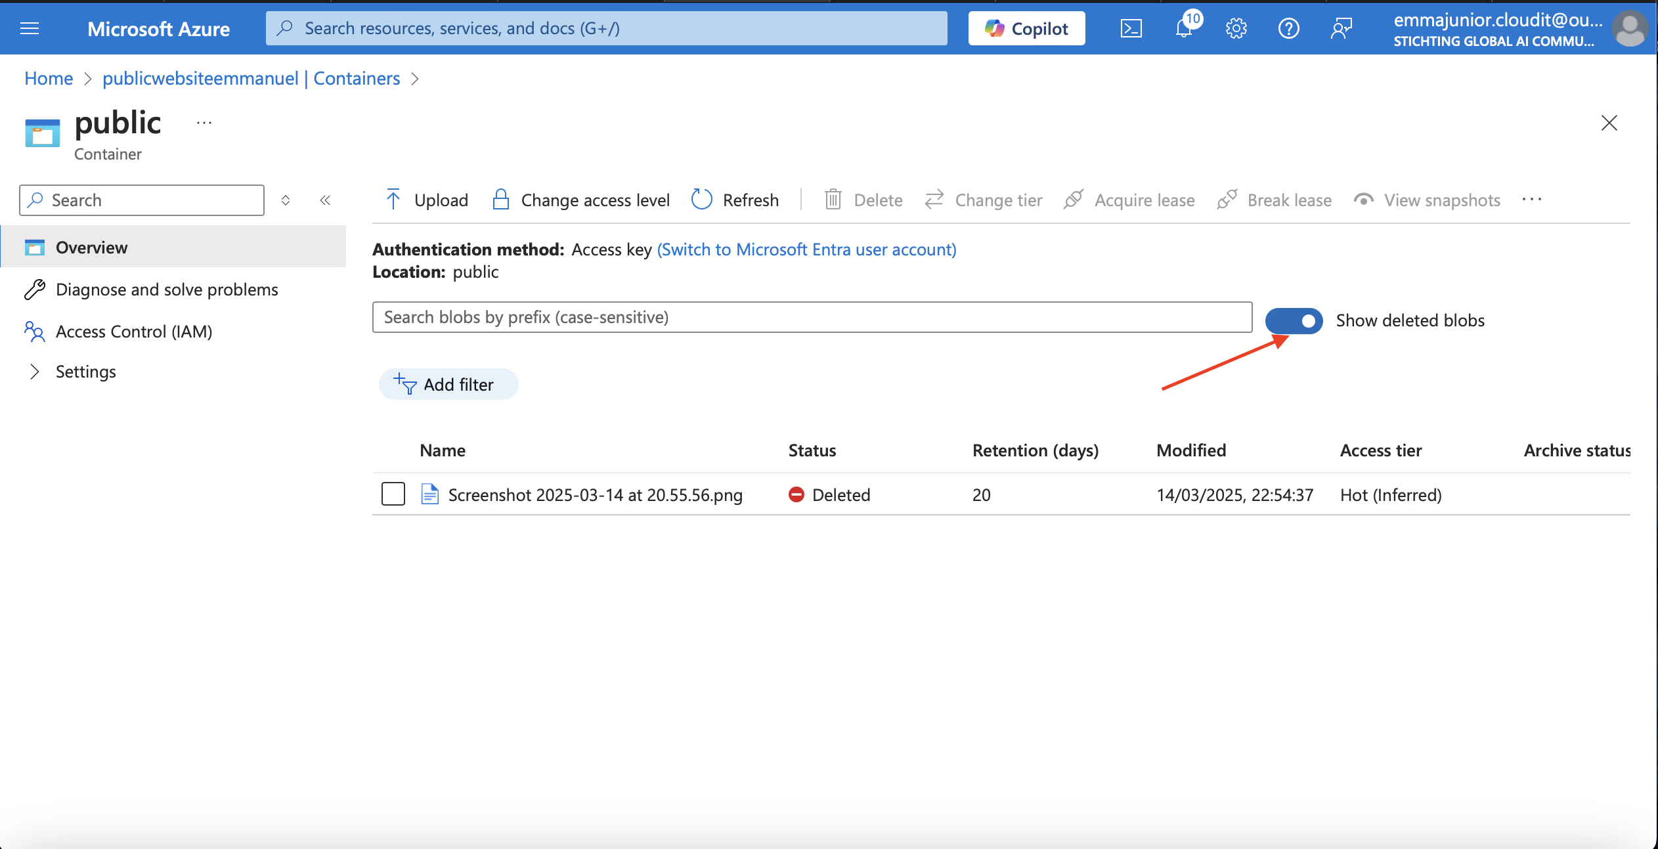Select Overview in the sidebar

pos(173,247)
